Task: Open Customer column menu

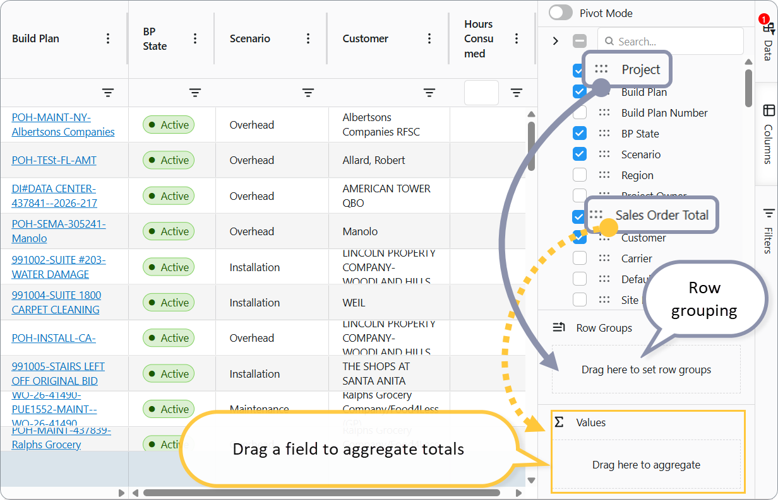Action: click(429, 38)
